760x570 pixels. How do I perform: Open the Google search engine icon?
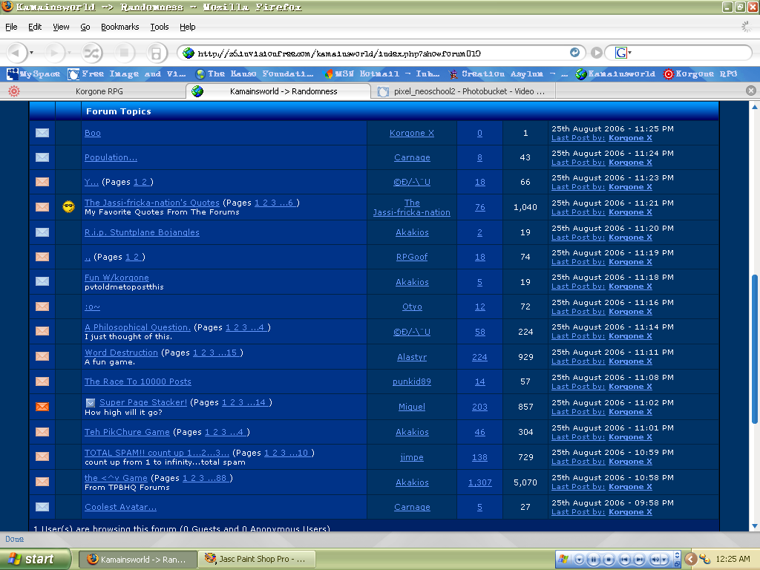pos(620,53)
